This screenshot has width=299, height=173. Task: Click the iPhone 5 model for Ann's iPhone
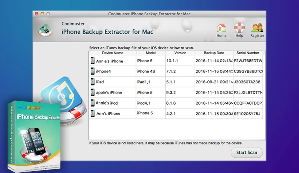coord(151,114)
